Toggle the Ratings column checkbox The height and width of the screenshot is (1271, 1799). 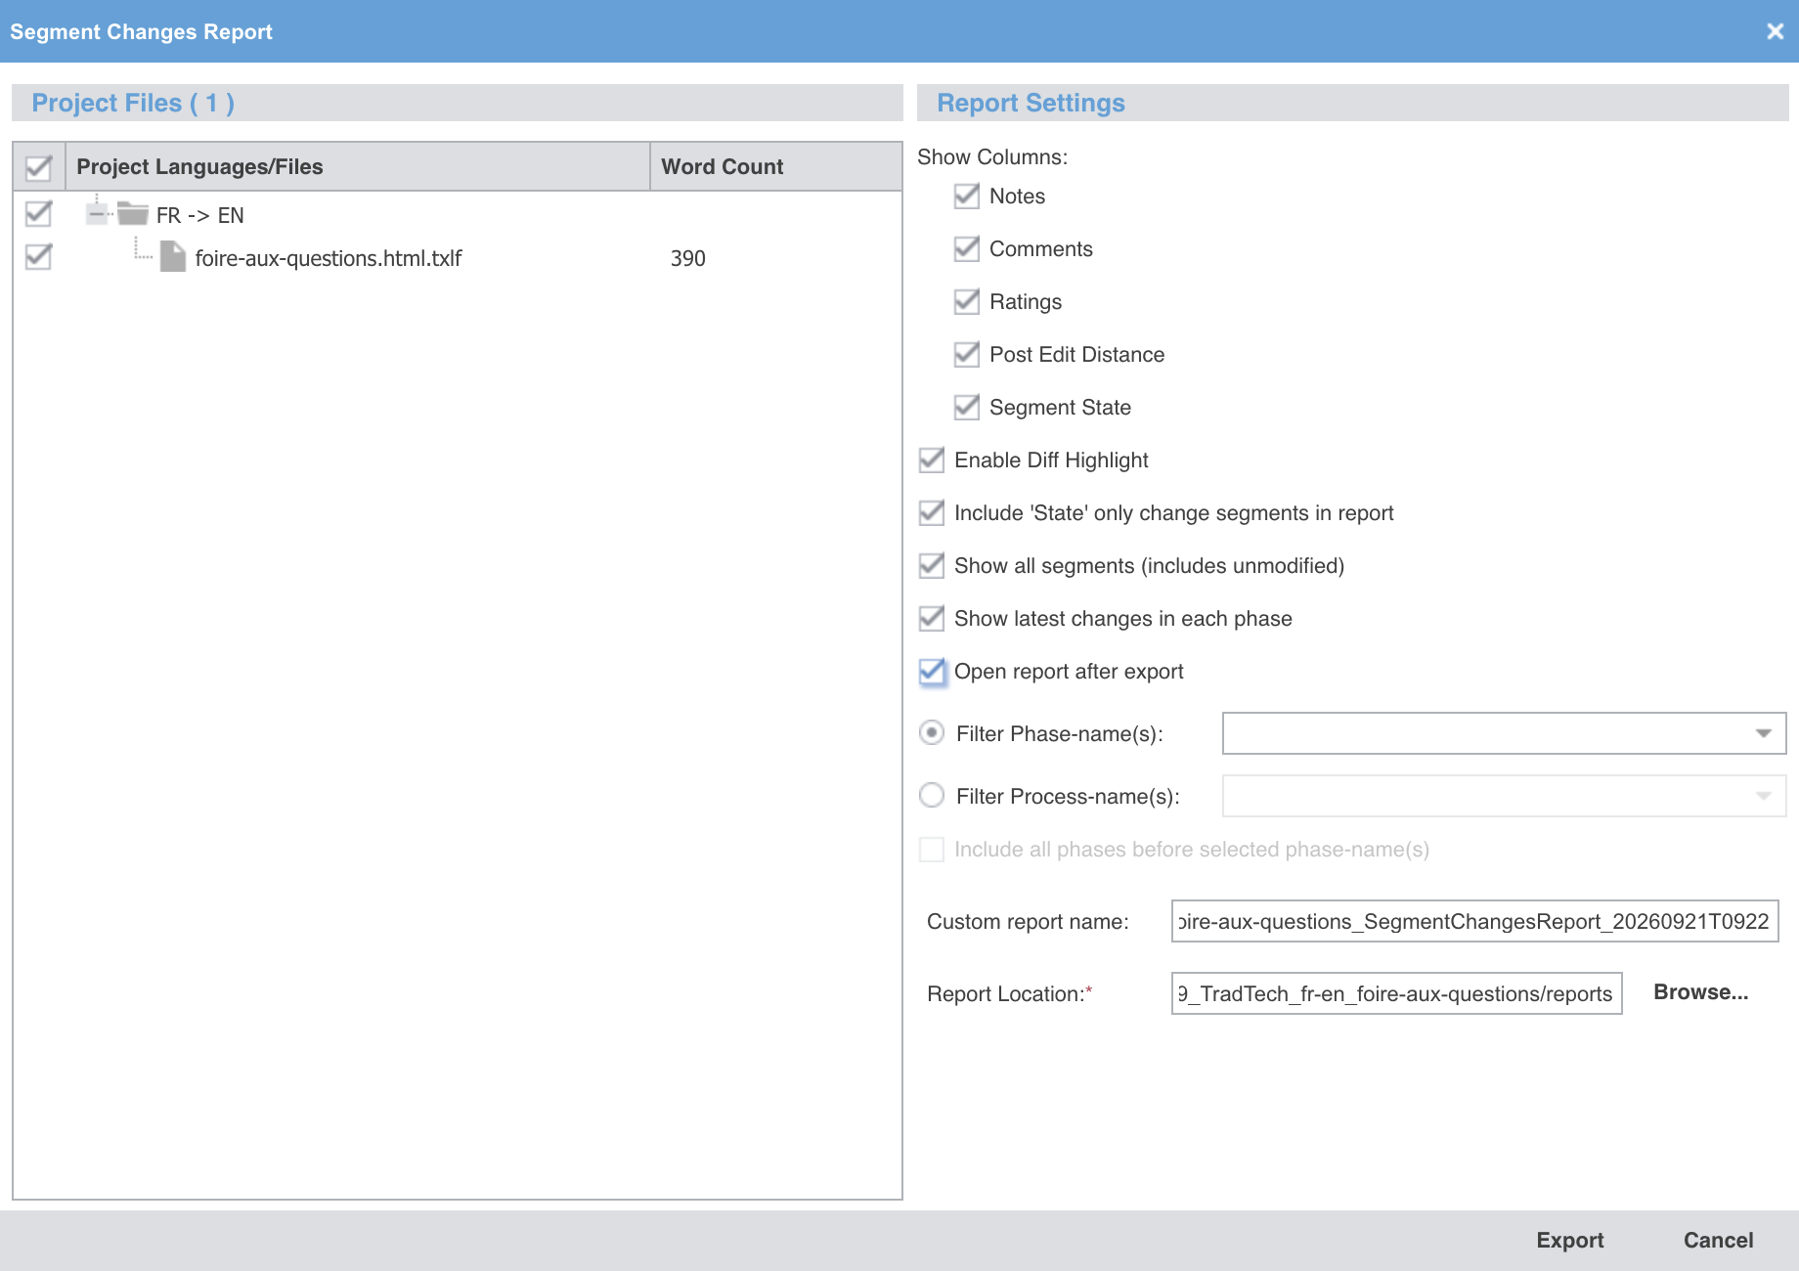tap(967, 302)
